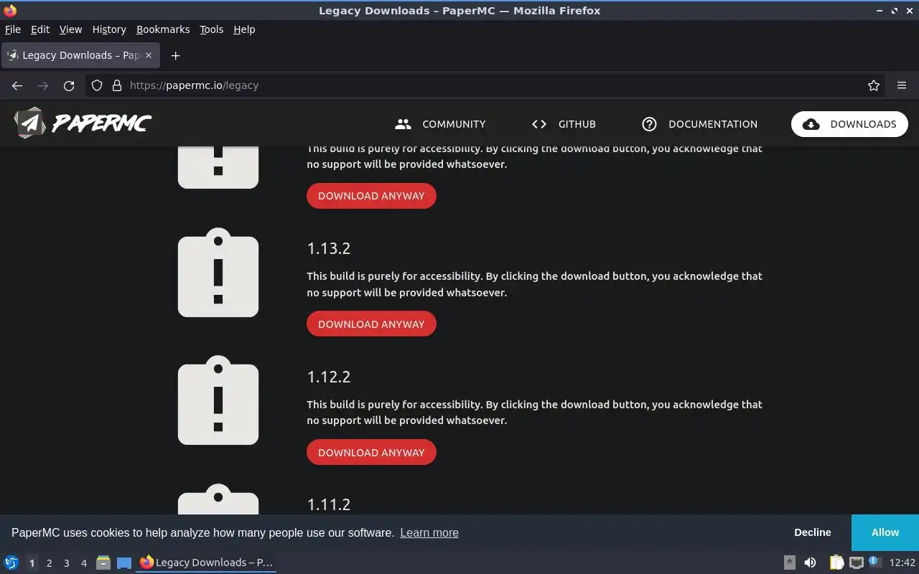Viewport: 919px width, 574px height.
Task: Close the Legacy Downloads tab
Action: pyautogui.click(x=149, y=55)
